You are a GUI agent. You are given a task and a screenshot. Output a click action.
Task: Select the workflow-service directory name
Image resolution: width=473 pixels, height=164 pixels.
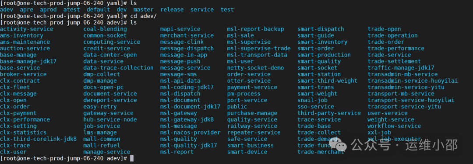point(394,126)
